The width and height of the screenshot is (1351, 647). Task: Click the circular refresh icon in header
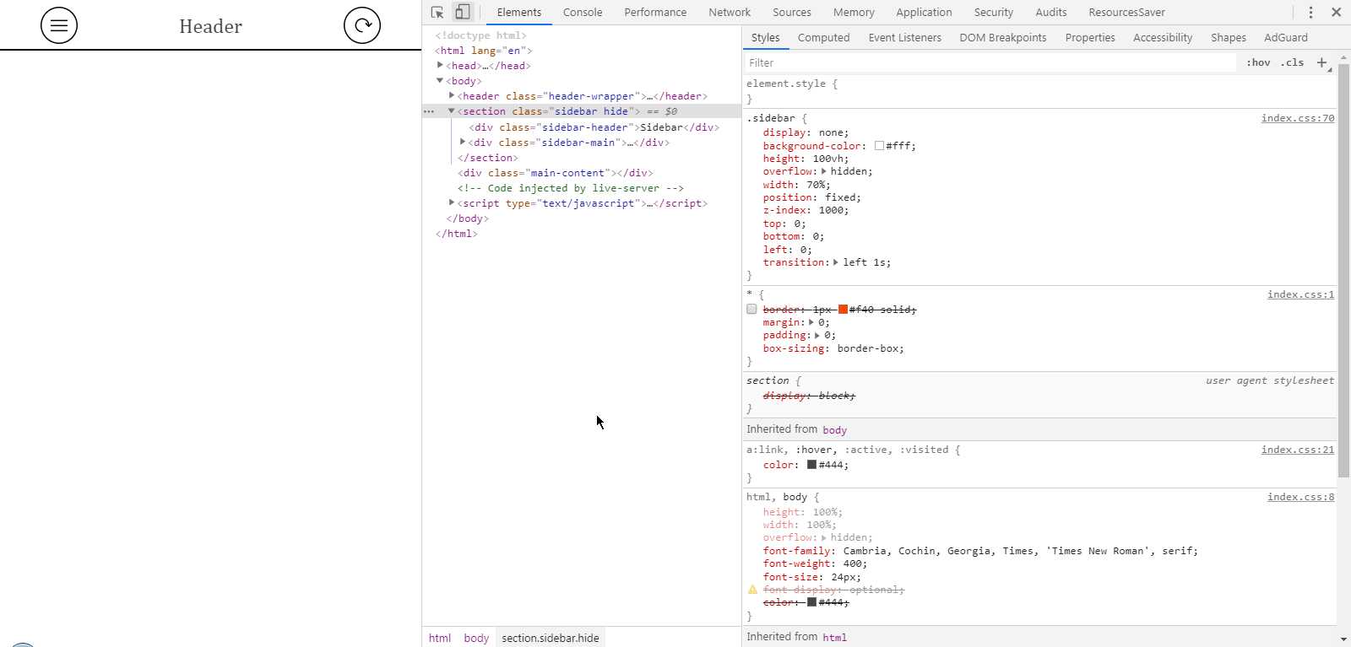click(362, 25)
